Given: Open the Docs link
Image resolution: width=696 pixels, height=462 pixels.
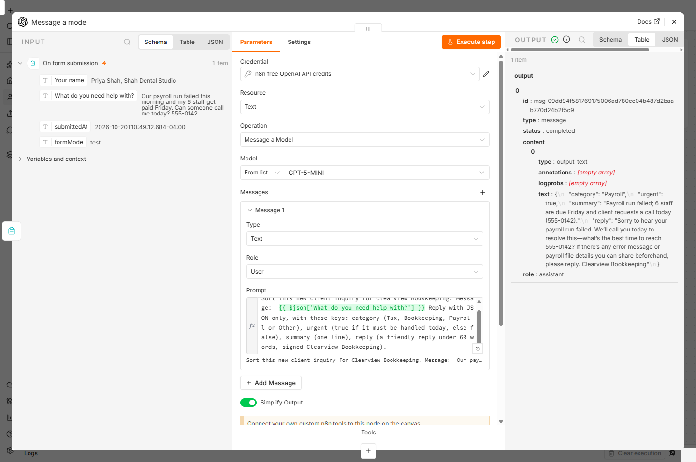Looking at the screenshot, I should coord(648,22).
